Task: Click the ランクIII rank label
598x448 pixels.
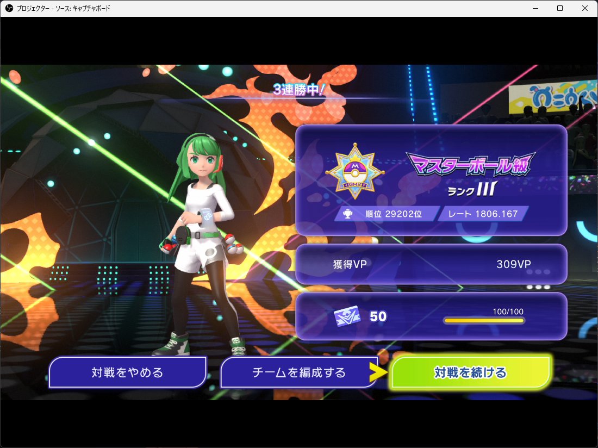Action: [x=472, y=189]
